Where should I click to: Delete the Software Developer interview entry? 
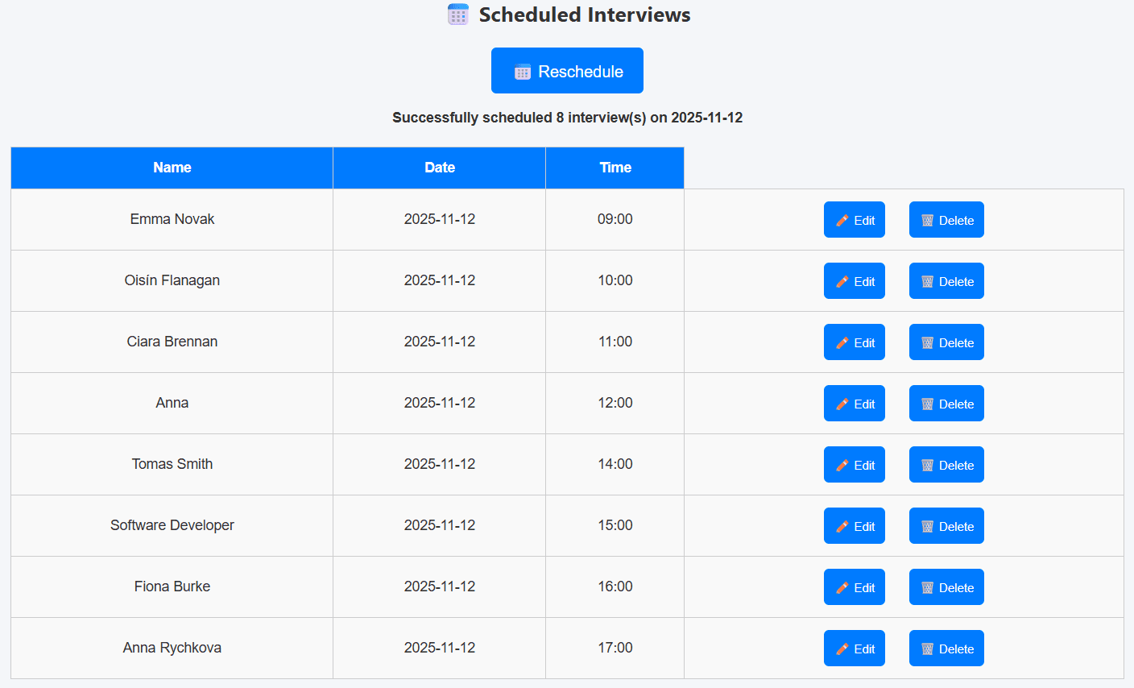tap(946, 526)
